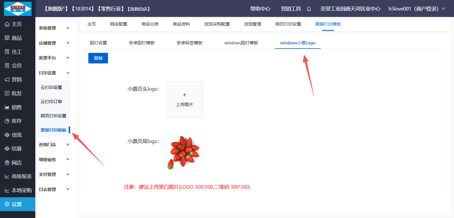
Task: Click the notification bell icon
Action: (309, 9)
